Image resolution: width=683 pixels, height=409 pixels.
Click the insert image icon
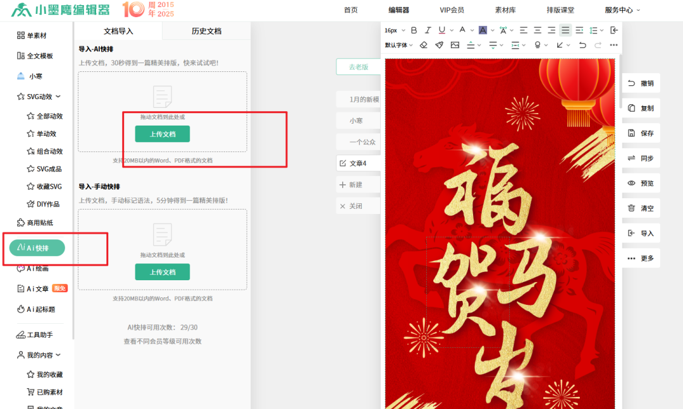(453, 44)
